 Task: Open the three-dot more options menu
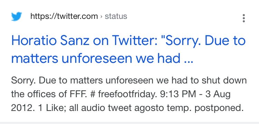[244, 18]
